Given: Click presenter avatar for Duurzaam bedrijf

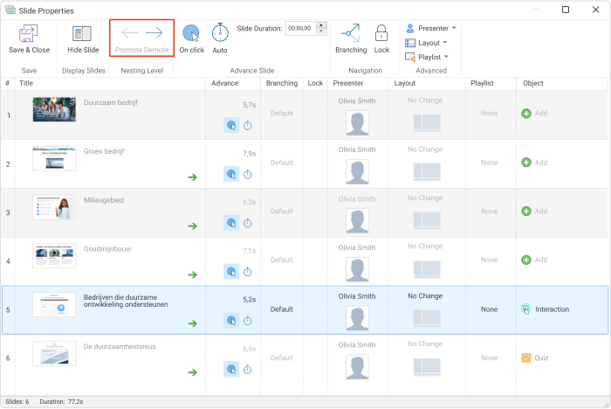Looking at the screenshot, I should point(357,123).
